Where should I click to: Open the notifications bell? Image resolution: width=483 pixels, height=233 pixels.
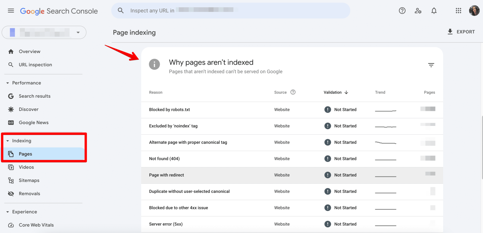point(434,11)
